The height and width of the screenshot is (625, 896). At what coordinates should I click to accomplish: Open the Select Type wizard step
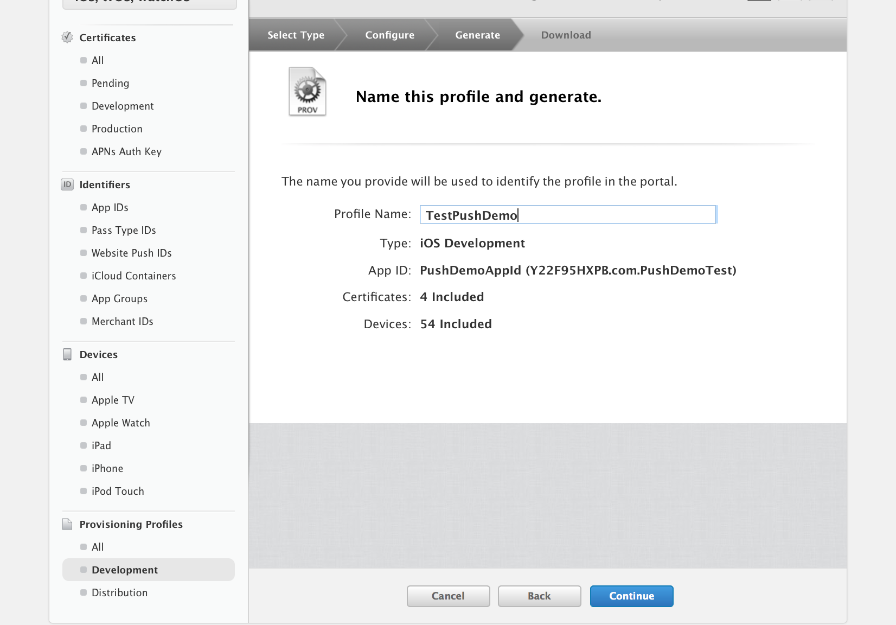point(296,35)
